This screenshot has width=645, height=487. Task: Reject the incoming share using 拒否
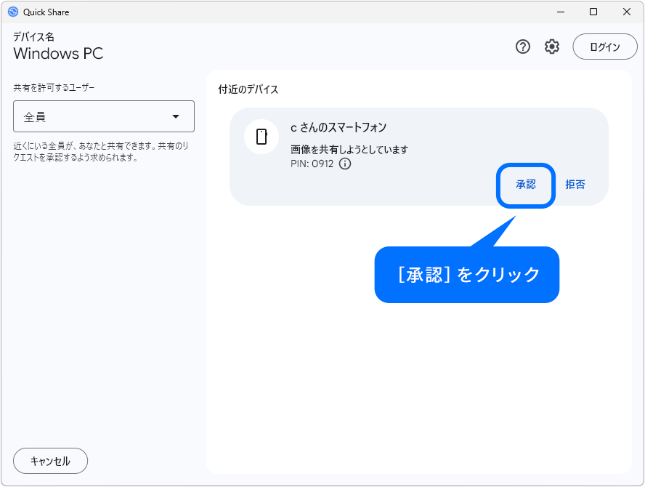click(575, 185)
